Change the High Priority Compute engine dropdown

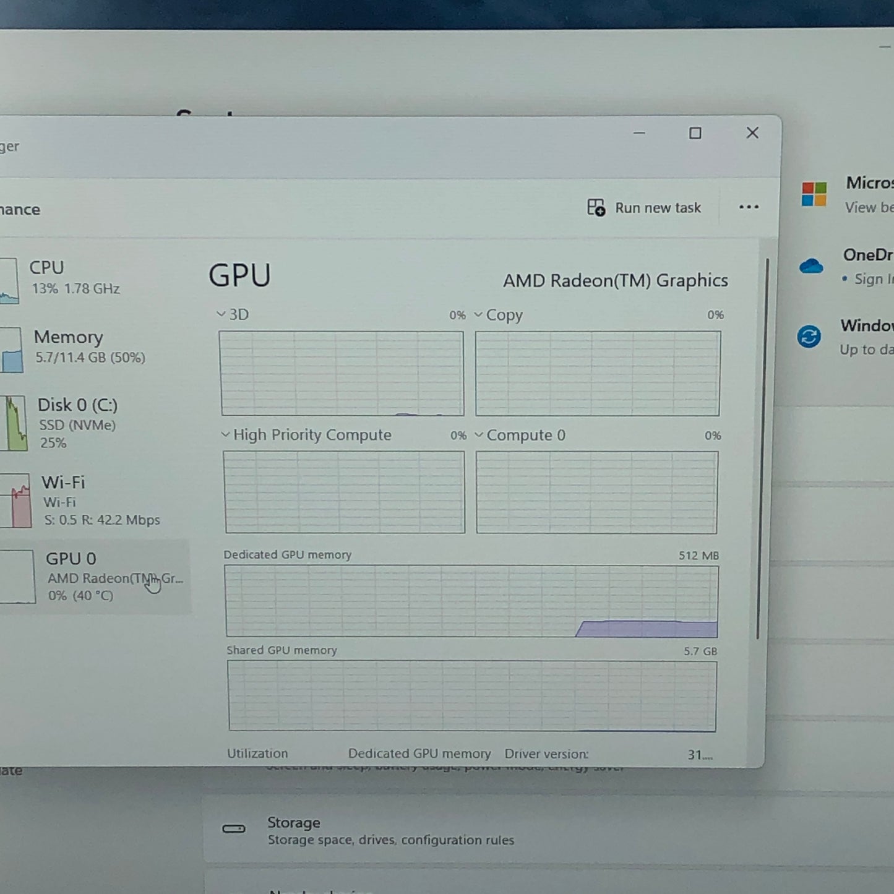(225, 435)
